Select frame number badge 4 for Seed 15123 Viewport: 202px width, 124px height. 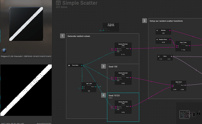pyautogui.click(x=103, y=95)
